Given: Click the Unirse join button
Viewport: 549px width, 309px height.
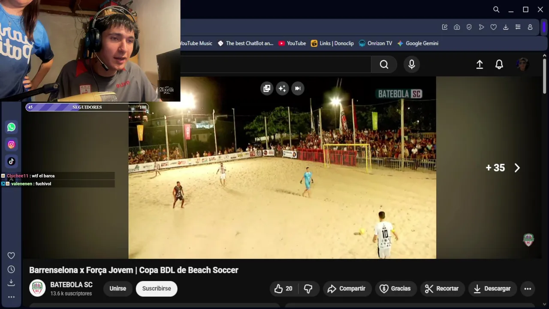Looking at the screenshot, I should click(118, 288).
